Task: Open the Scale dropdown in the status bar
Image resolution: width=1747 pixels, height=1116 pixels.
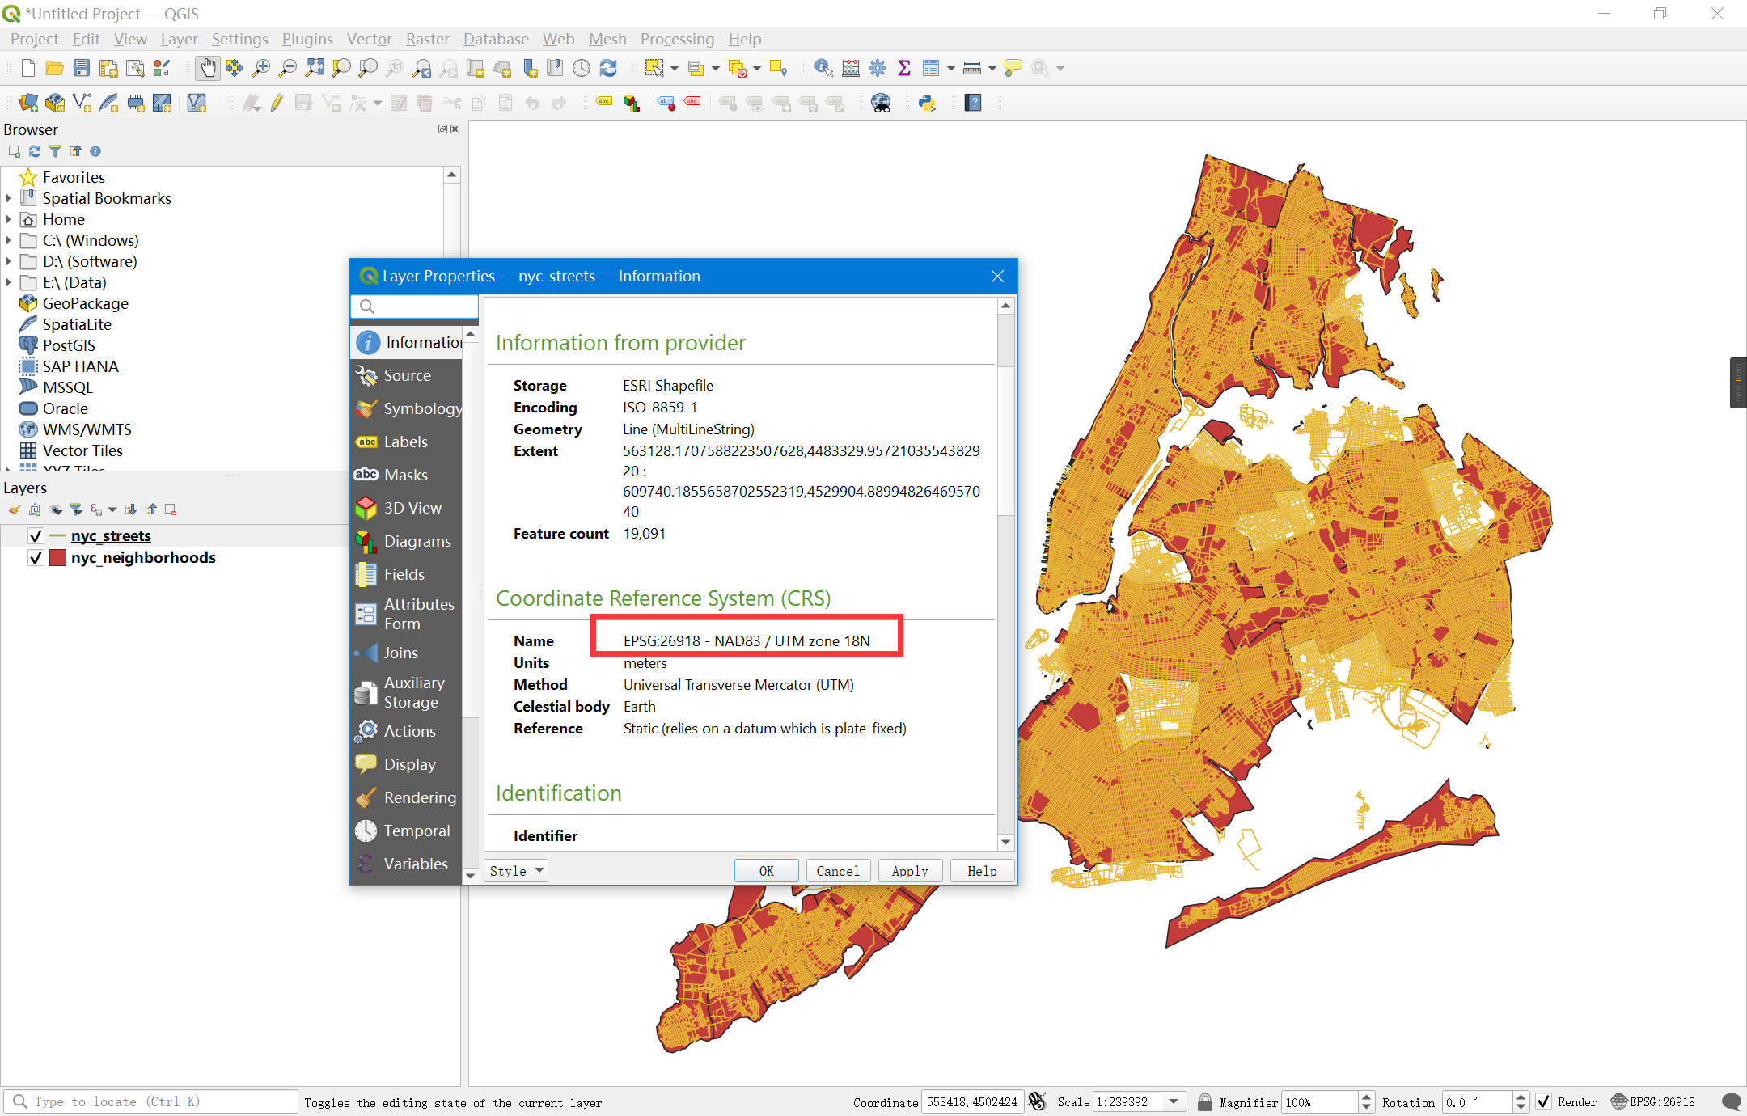Action: tap(1174, 1101)
